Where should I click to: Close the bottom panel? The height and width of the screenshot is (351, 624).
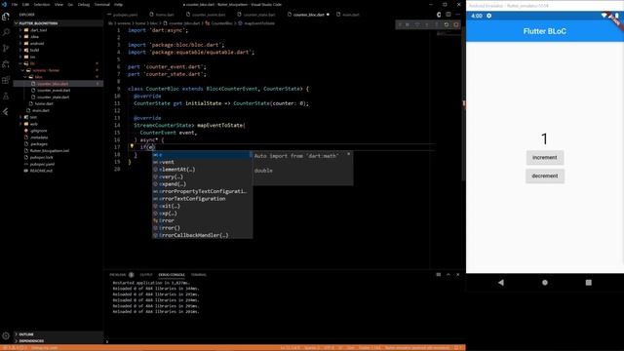pos(457,275)
